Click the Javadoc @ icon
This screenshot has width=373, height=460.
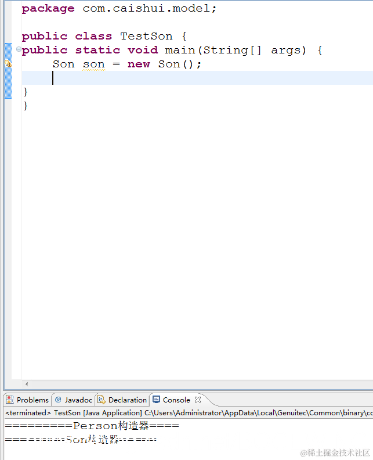(58, 400)
